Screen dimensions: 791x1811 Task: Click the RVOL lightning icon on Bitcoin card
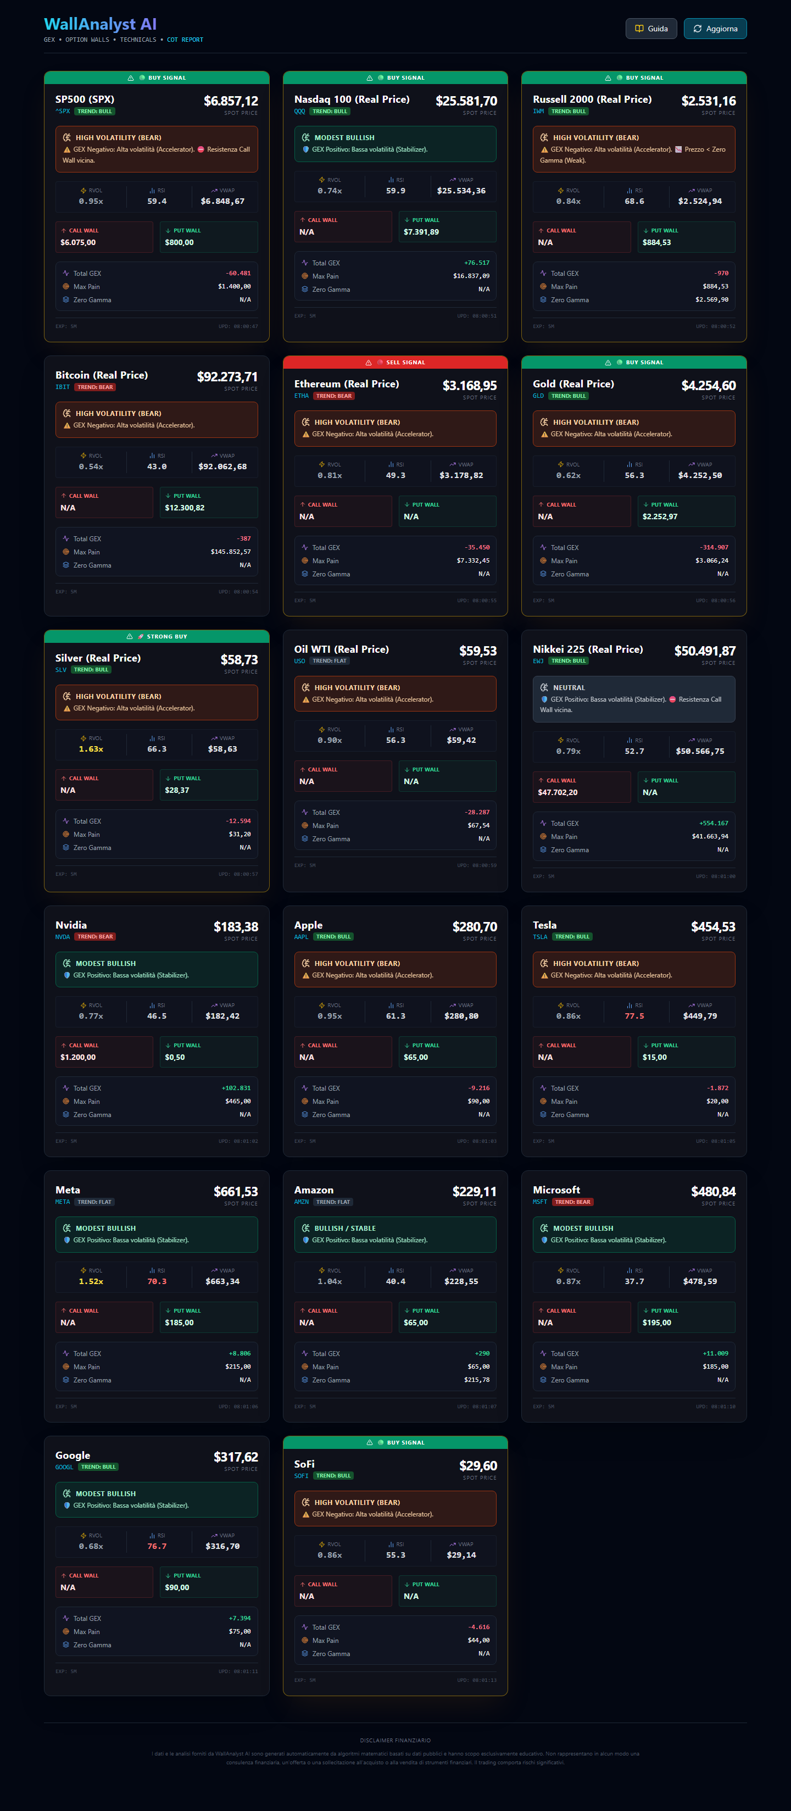[83, 455]
